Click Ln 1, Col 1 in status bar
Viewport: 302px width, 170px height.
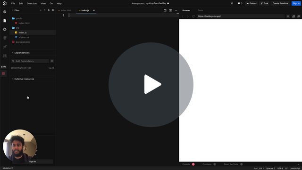click(259, 169)
